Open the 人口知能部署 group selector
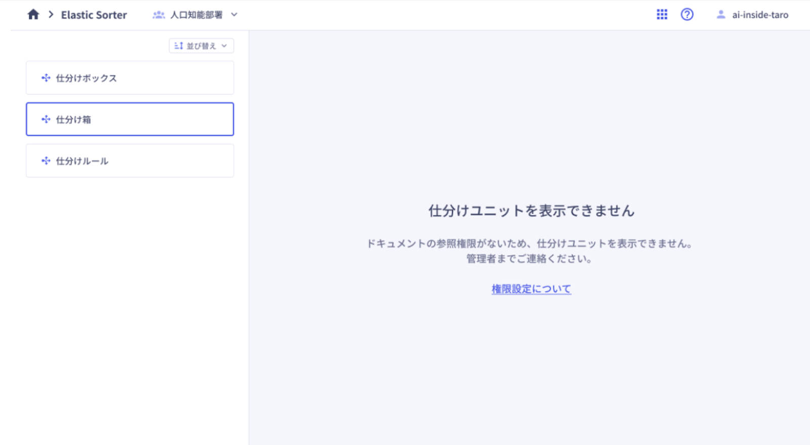 (x=196, y=15)
